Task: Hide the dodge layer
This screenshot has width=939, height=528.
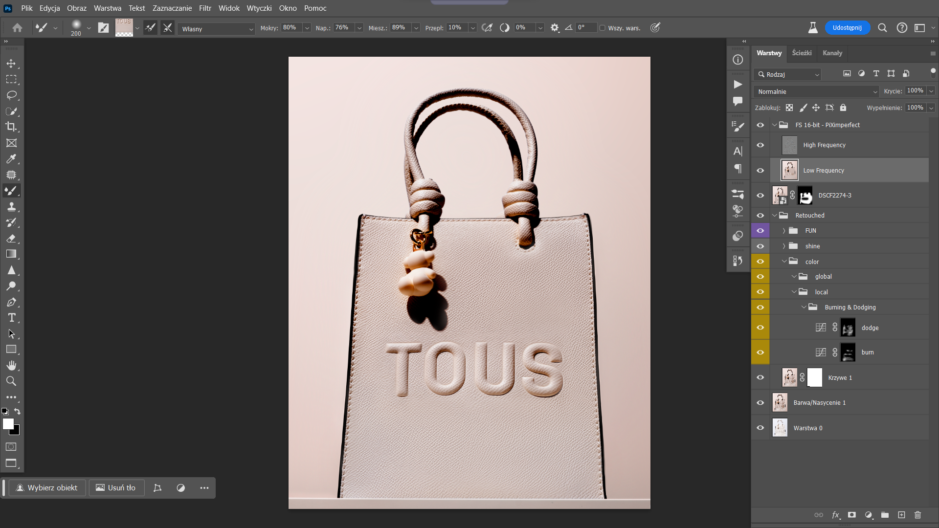Action: (760, 328)
